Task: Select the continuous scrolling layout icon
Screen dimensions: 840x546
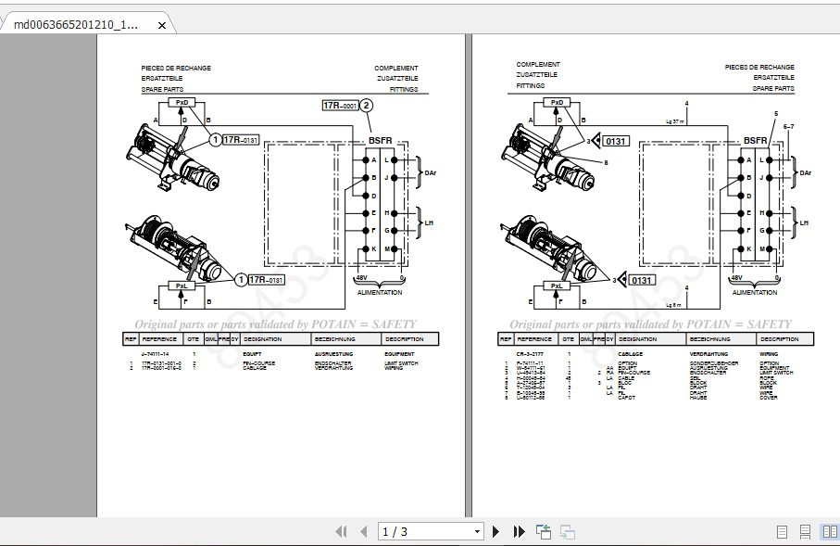Action: coord(805,531)
